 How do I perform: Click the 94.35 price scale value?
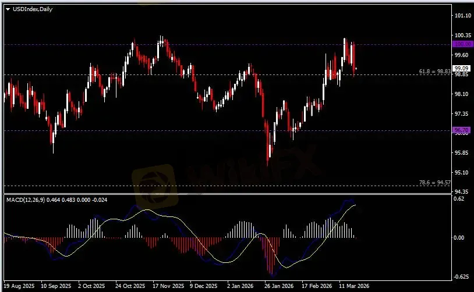[x=462, y=191]
